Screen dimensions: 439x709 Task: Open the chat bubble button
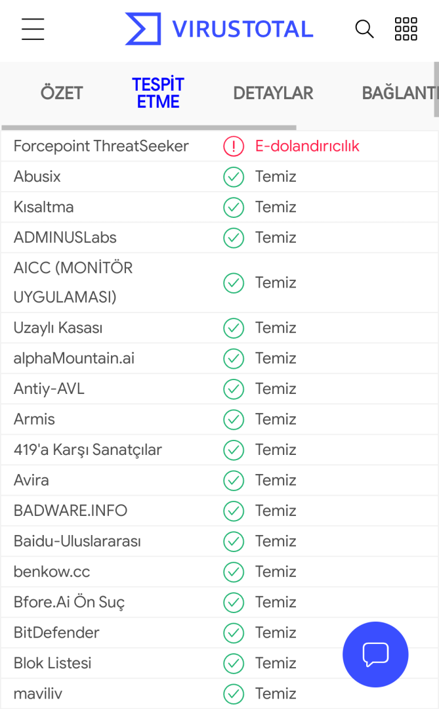click(375, 655)
